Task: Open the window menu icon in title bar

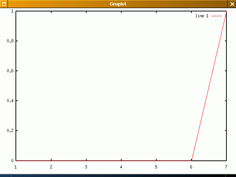Action: (4, 4)
